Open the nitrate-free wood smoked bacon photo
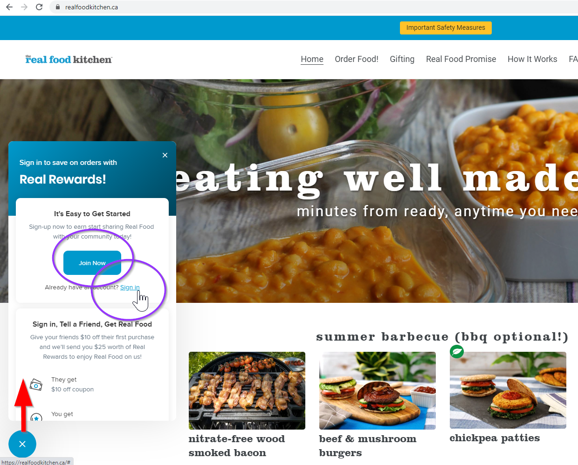 click(x=247, y=390)
